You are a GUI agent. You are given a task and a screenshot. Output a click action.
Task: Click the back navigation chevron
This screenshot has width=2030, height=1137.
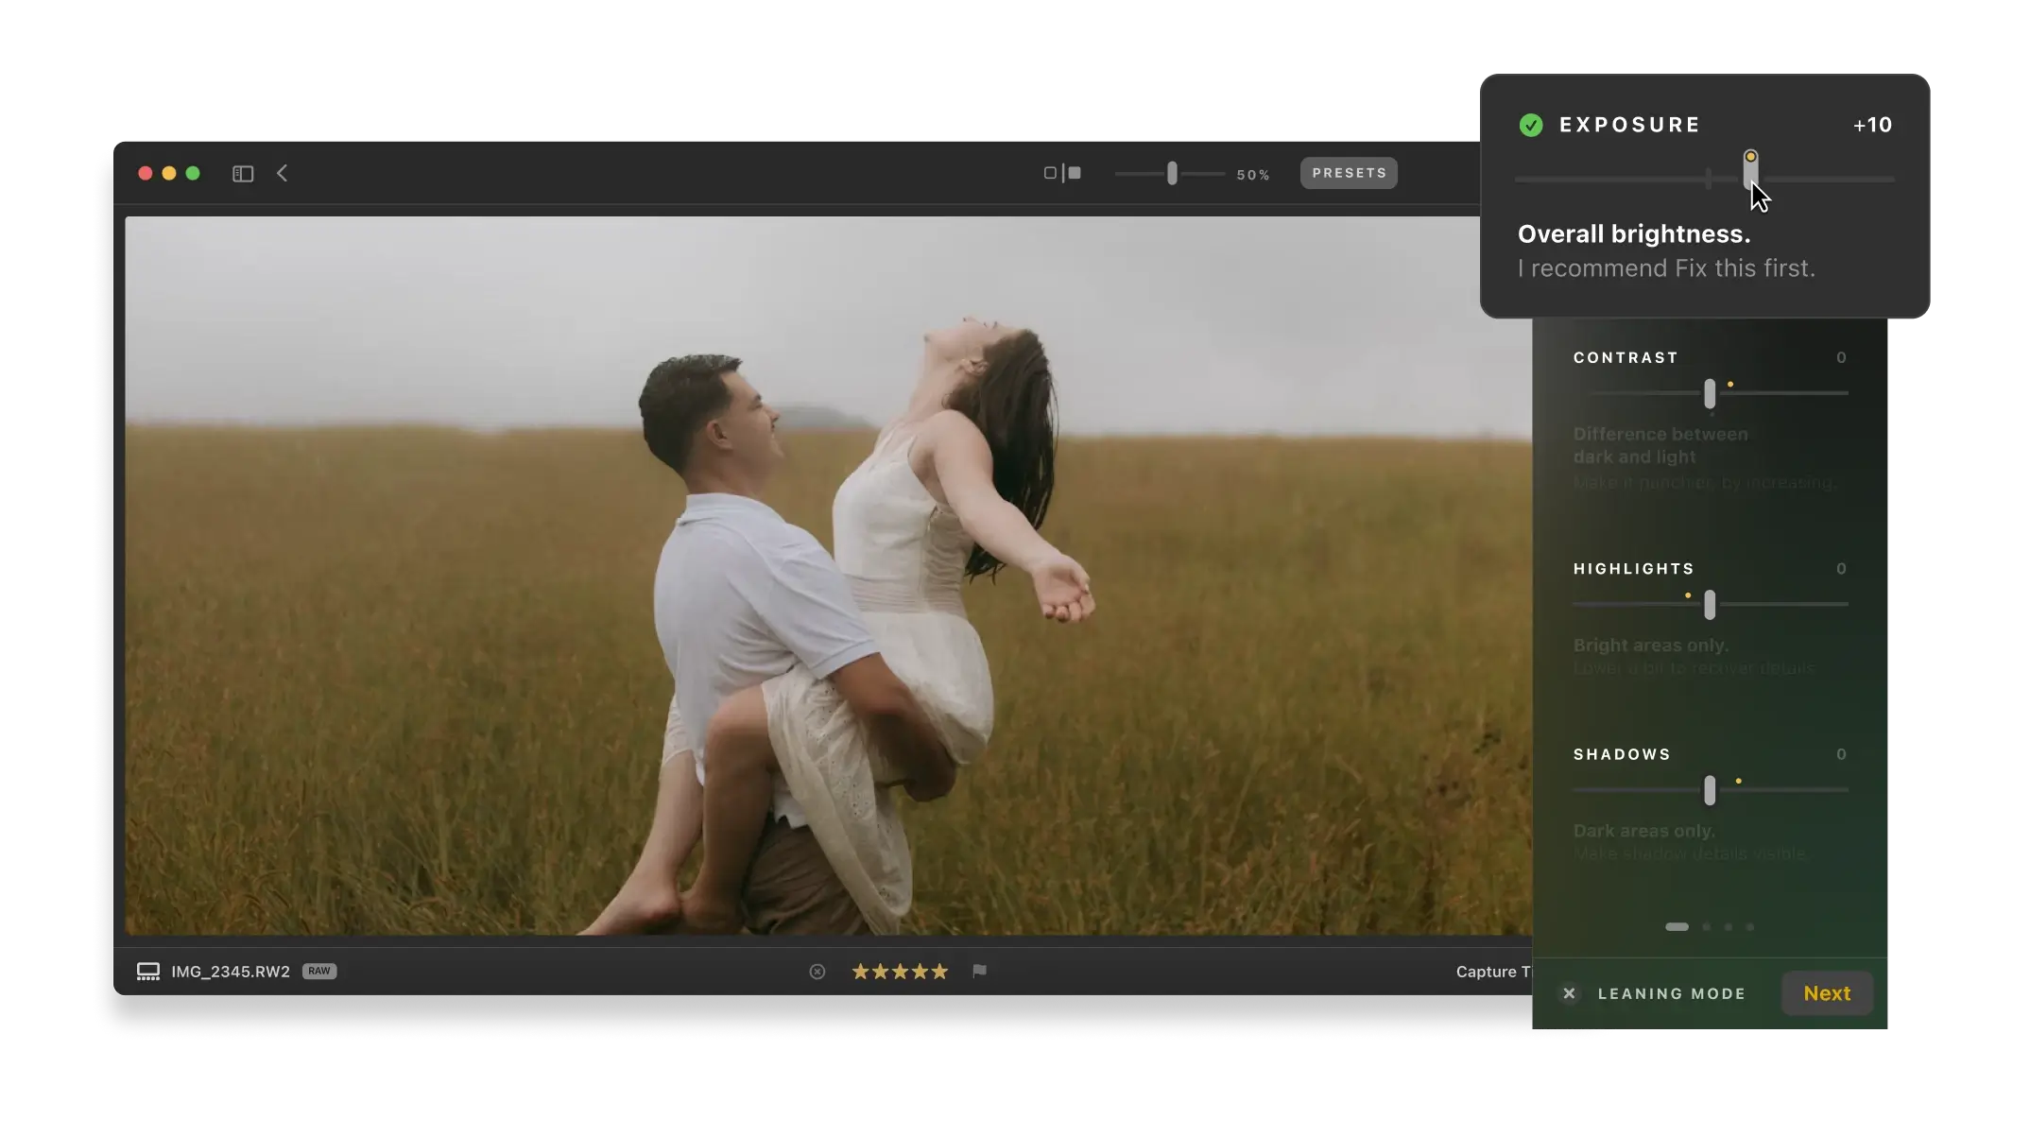click(283, 173)
